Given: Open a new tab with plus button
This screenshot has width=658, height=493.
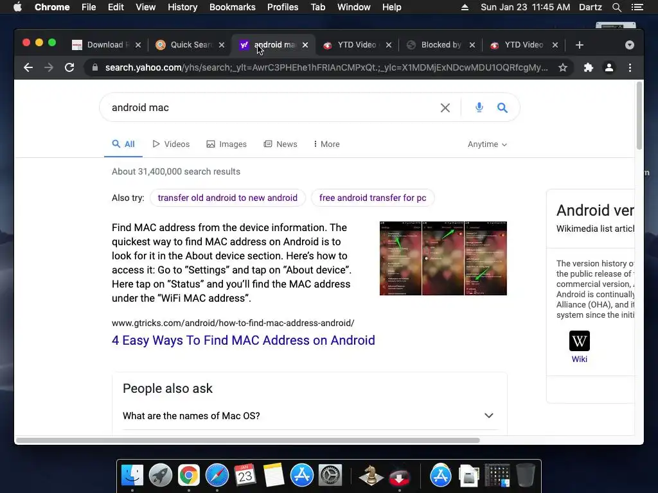Looking at the screenshot, I should click(580, 45).
